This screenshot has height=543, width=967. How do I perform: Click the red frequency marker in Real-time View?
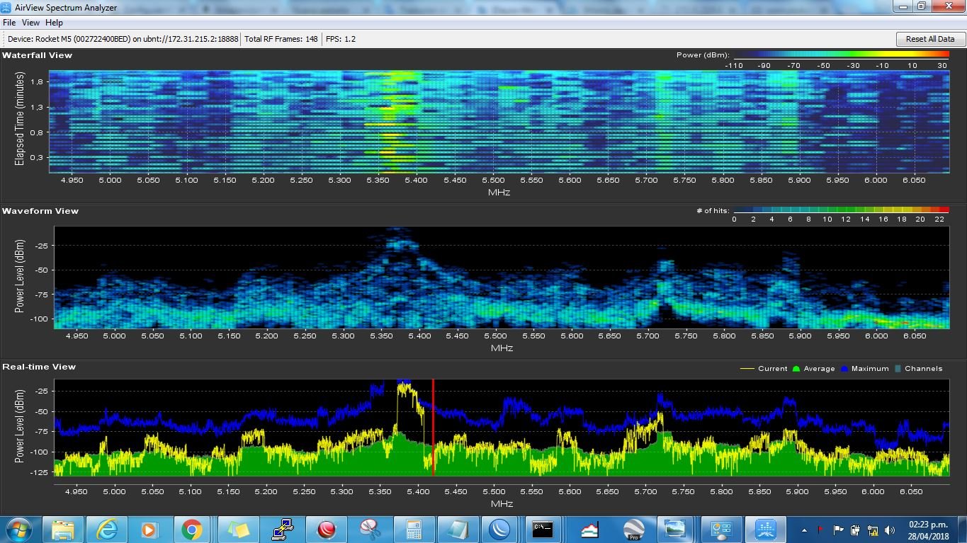[433, 428]
